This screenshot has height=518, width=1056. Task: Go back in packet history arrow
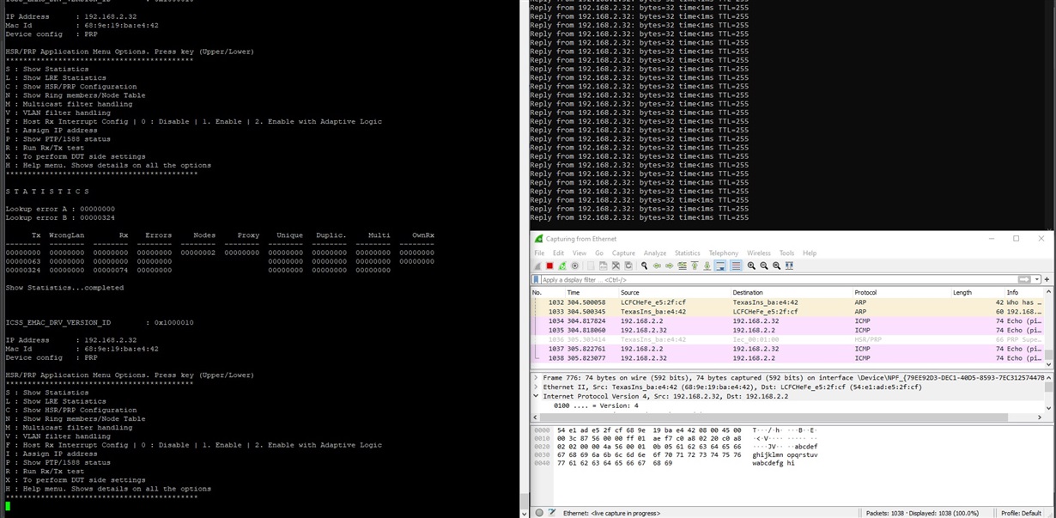pyautogui.click(x=657, y=266)
